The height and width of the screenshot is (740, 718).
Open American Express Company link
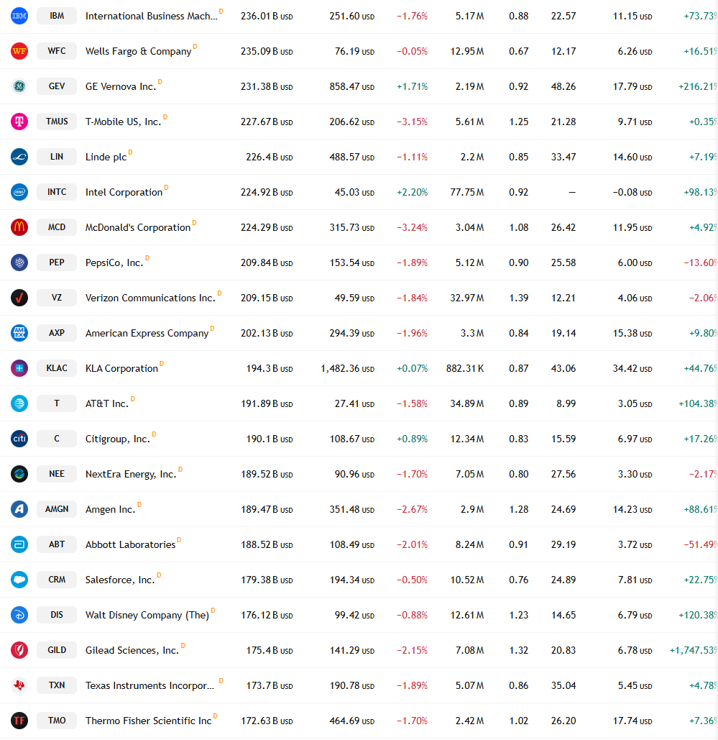coord(147,333)
